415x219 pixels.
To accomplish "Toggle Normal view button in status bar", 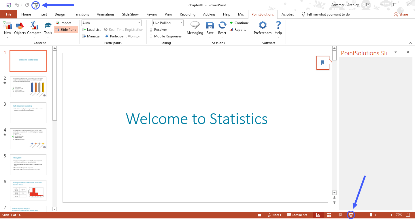I will tap(318, 215).
